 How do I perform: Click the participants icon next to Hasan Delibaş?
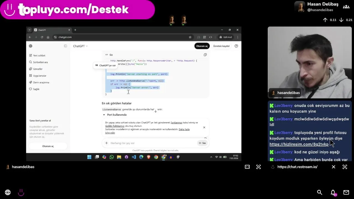[346, 7]
